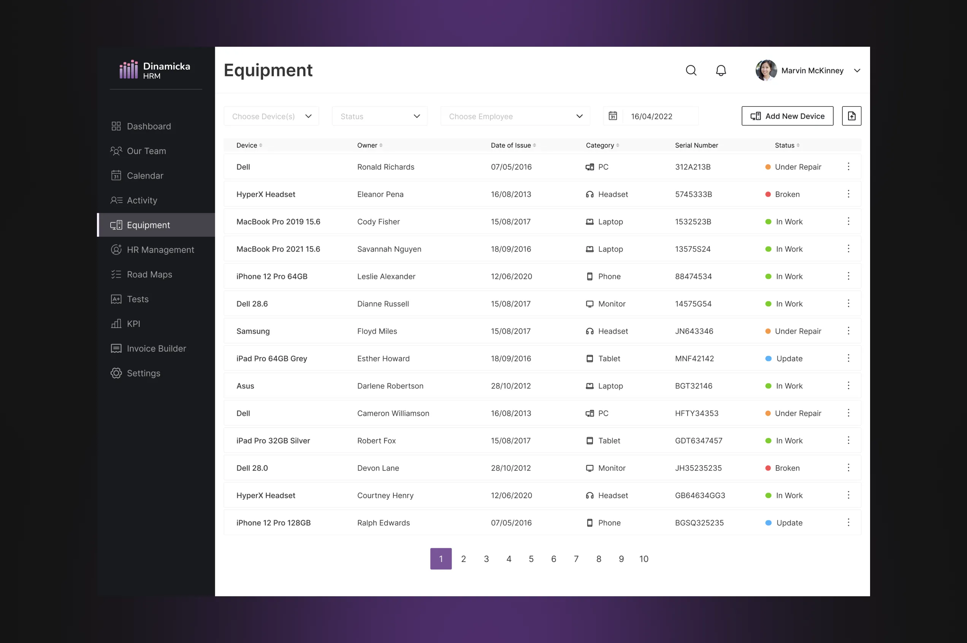Go to page 5 in pagination
967x643 pixels.
(x=531, y=559)
